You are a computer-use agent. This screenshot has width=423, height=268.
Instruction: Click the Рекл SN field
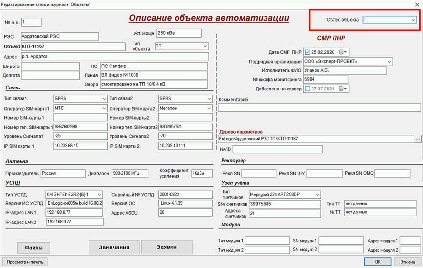pos(259,173)
